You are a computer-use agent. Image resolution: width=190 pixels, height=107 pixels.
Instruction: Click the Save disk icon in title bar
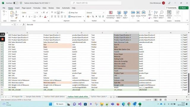pyautogui.click(x=21, y=3)
